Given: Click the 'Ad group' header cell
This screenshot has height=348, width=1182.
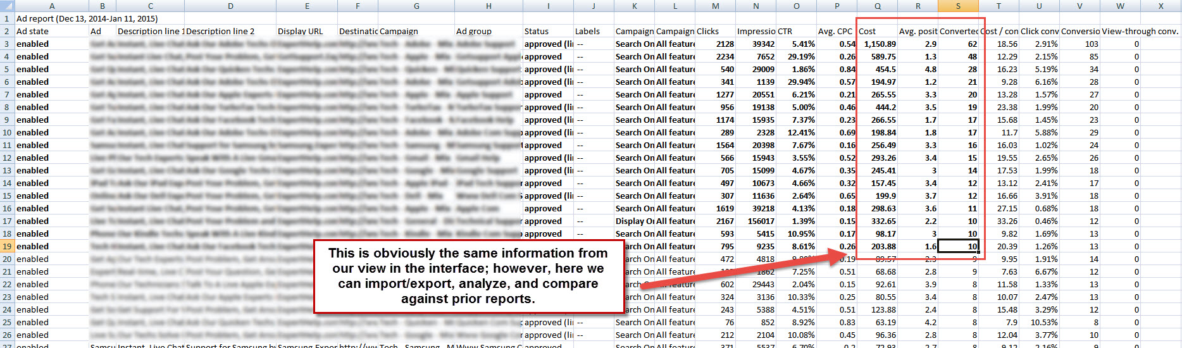Looking at the screenshot, I should coord(488,31).
